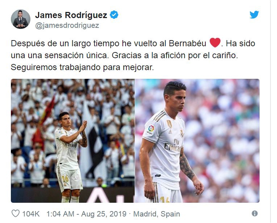
Task: Click the Twitter bird logo
Action: point(254,14)
